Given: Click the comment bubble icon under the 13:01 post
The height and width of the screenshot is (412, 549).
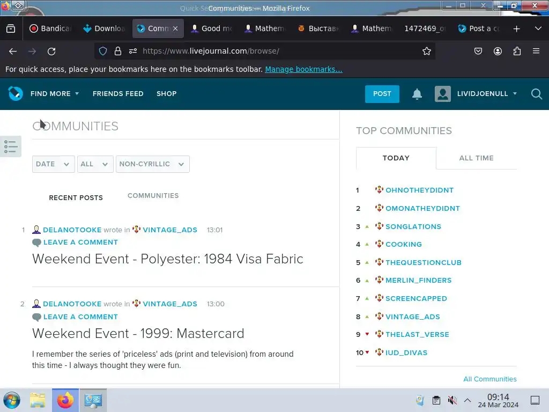Looking at the screenshot, I should [36, 242].
